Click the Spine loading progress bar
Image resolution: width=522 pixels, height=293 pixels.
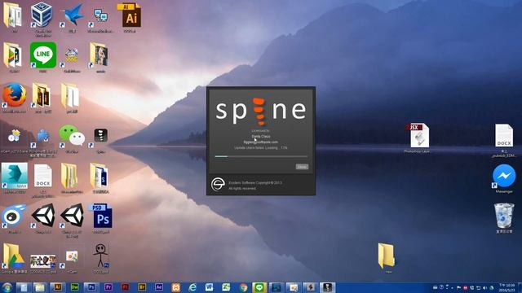pos(261,156)
